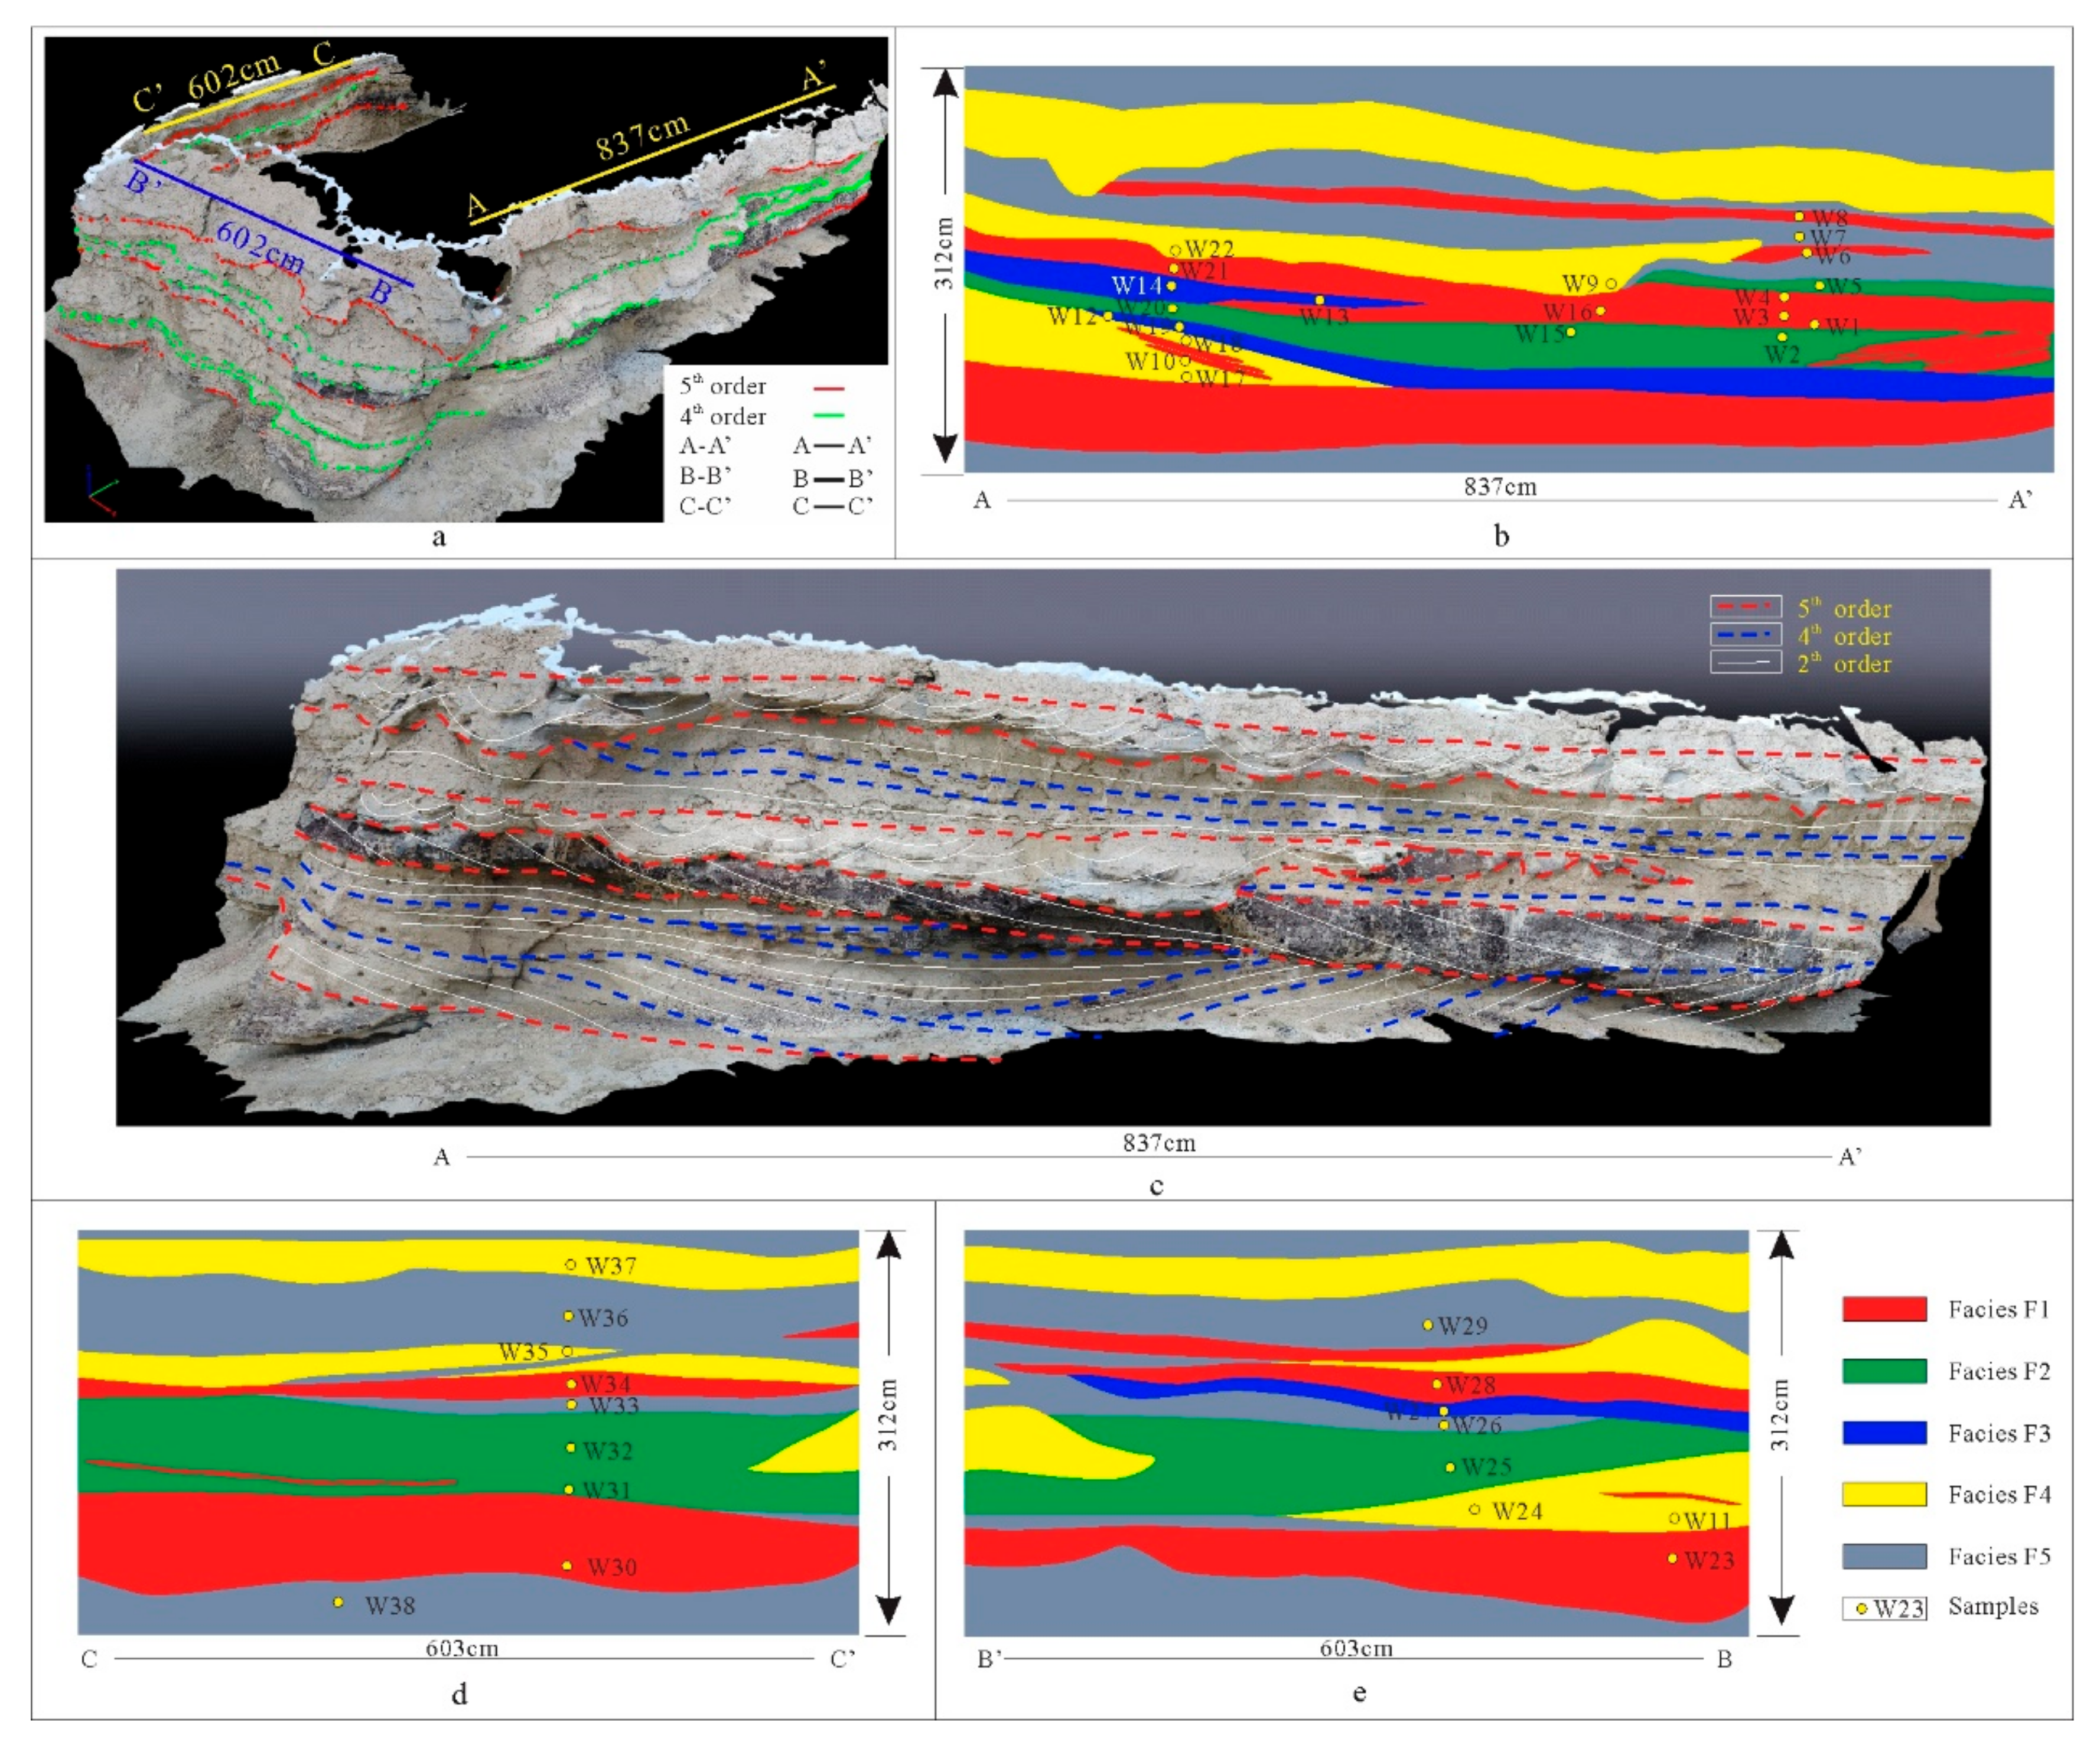Click the W23 sample legend box
This screenshot has width=2100, height=1745.
pyautogui.click(x=1884, y=1608)
